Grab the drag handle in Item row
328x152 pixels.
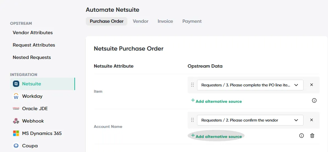coord(192,85)
